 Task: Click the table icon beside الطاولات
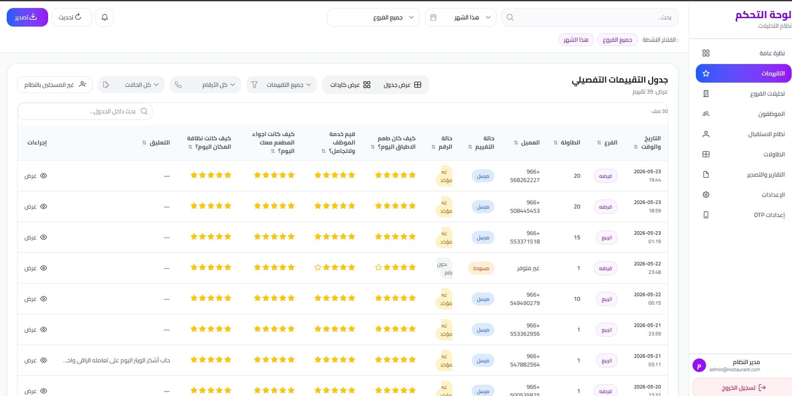coord(706,154)
